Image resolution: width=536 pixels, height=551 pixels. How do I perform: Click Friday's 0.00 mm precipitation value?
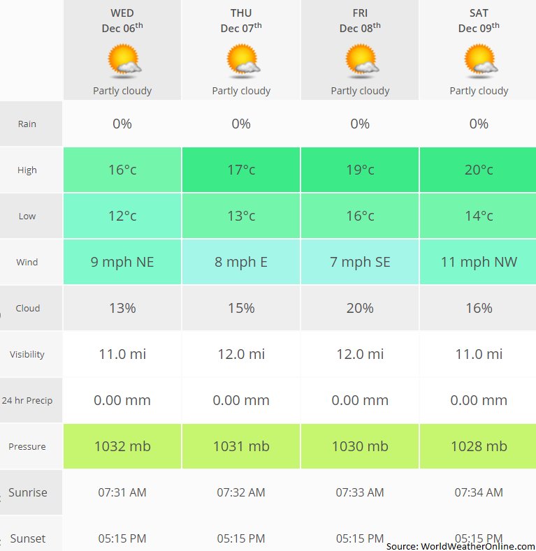[360, 400]
